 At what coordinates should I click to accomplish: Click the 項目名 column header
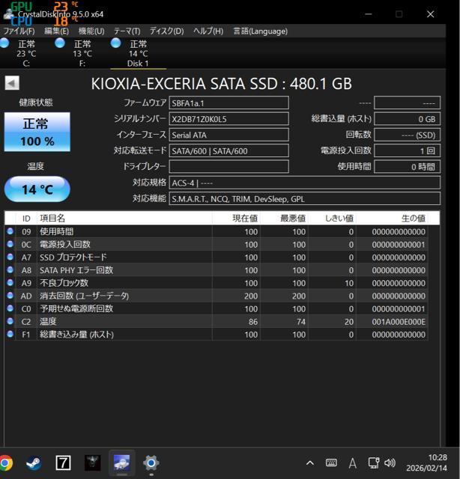click(x=124, y=218)
